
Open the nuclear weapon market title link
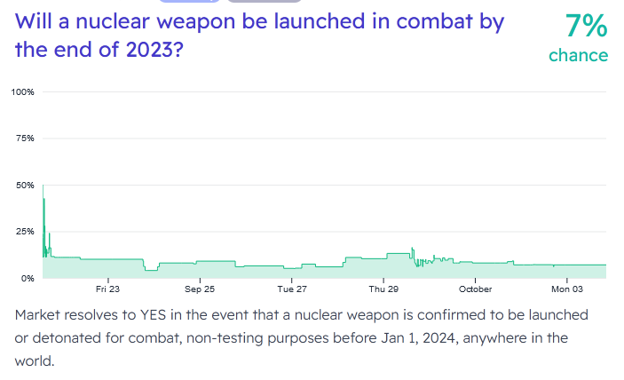(x=257, y=36)
